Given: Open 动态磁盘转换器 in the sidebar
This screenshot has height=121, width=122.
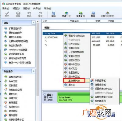Looking at the screenshot, I should point(14,54).
